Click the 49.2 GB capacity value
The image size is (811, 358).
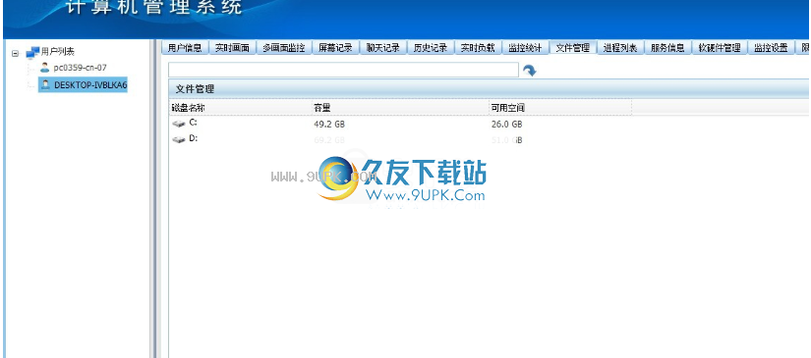click(x=329, y=125)
